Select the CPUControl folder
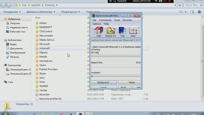This screenshot has height=115, width=204. tap(46, 31)
